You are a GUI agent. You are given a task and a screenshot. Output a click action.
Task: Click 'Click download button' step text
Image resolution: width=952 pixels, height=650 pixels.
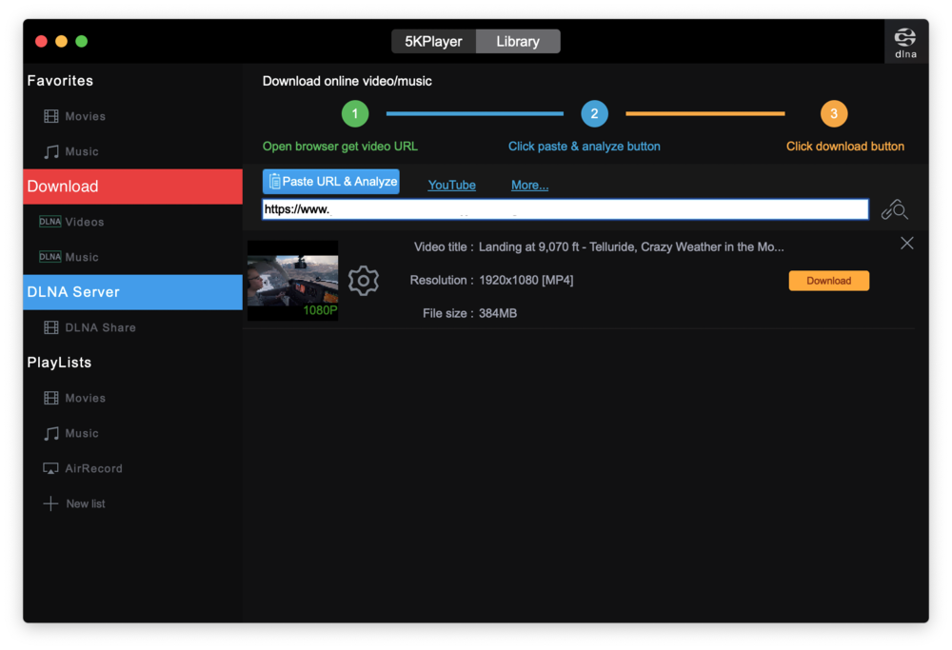(x=845, y=147)
